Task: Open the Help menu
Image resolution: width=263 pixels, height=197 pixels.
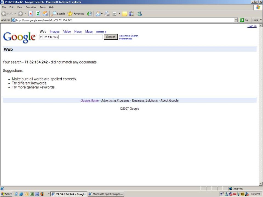Action: coord(52,7)
